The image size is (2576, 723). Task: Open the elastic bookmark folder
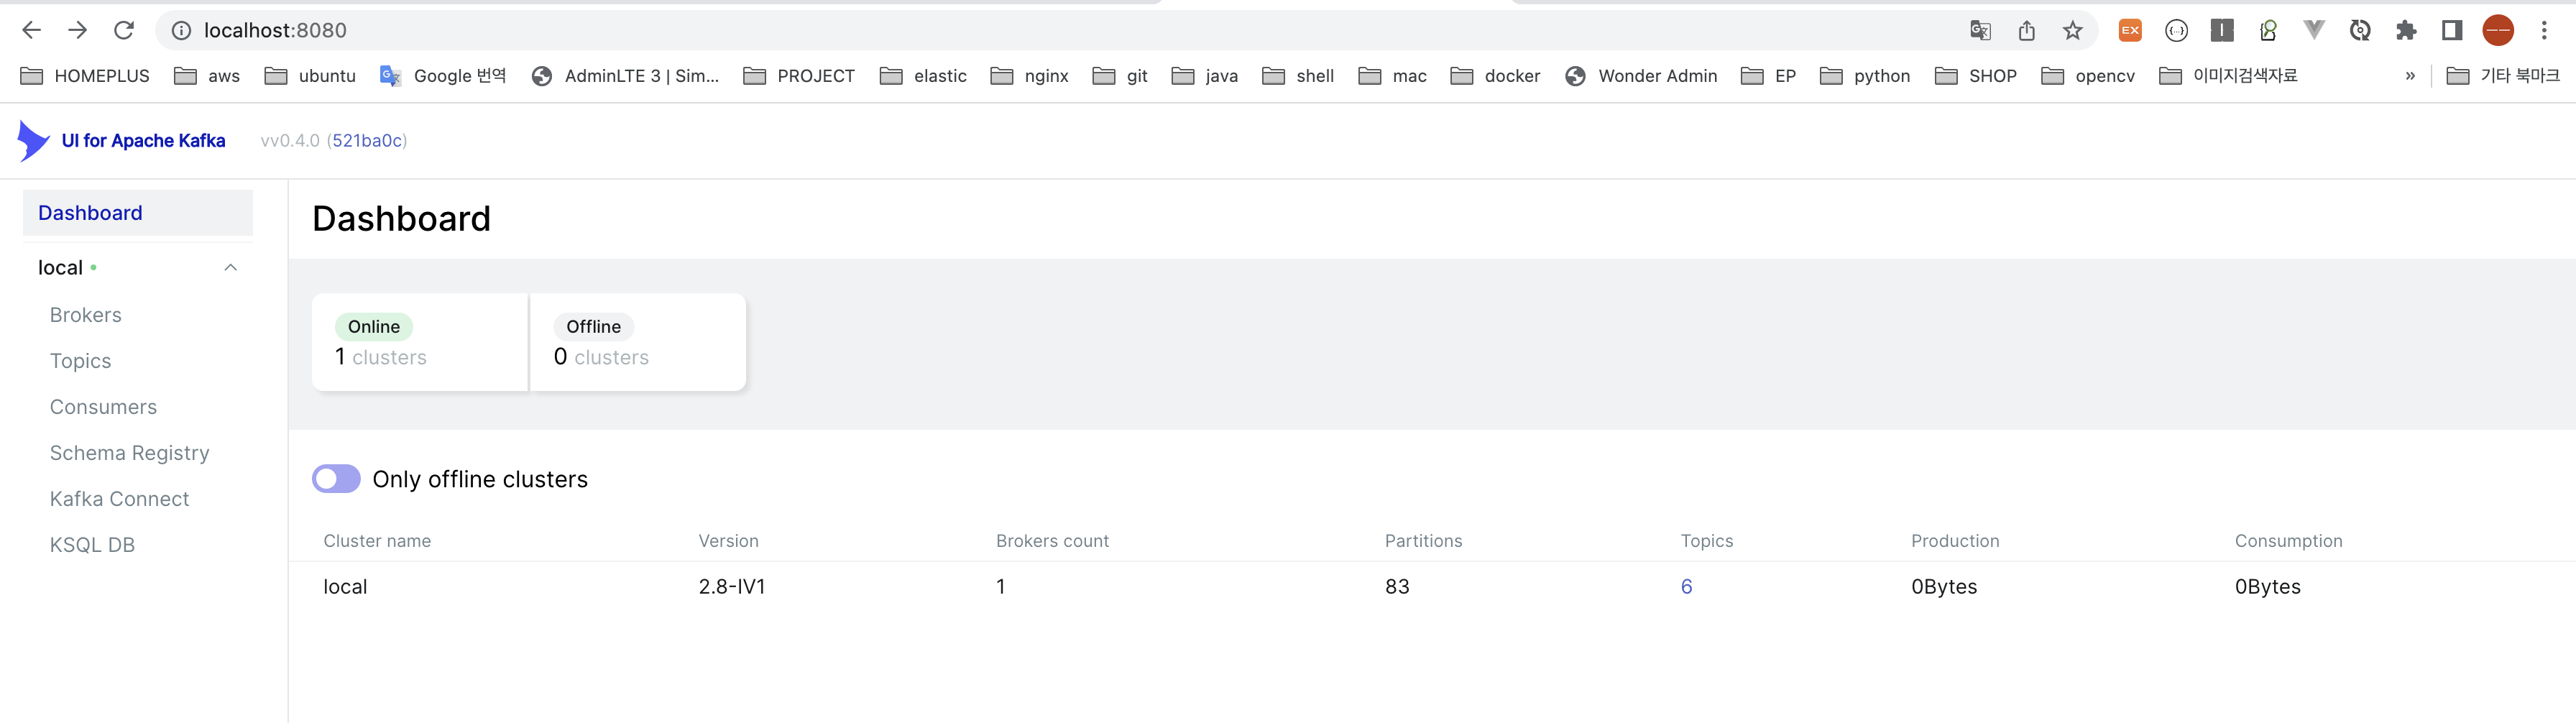pos(923,76)
